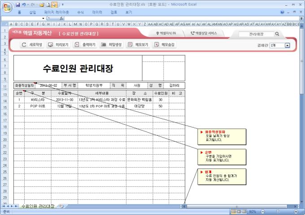Image resolution: width=305 pixels, height=215 pixels.
Task: Switch to page break preview in status bar
Action: (244, 211)
